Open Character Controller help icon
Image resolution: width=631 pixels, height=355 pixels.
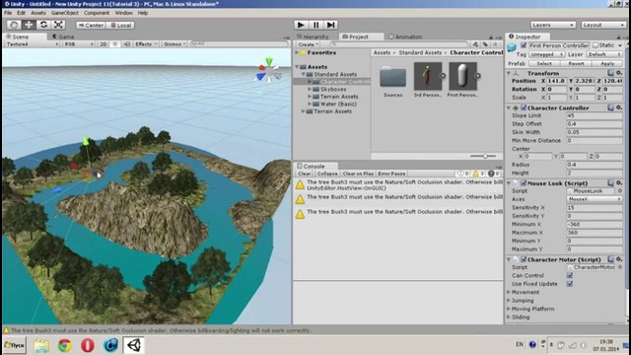click(x=611, y=107)
